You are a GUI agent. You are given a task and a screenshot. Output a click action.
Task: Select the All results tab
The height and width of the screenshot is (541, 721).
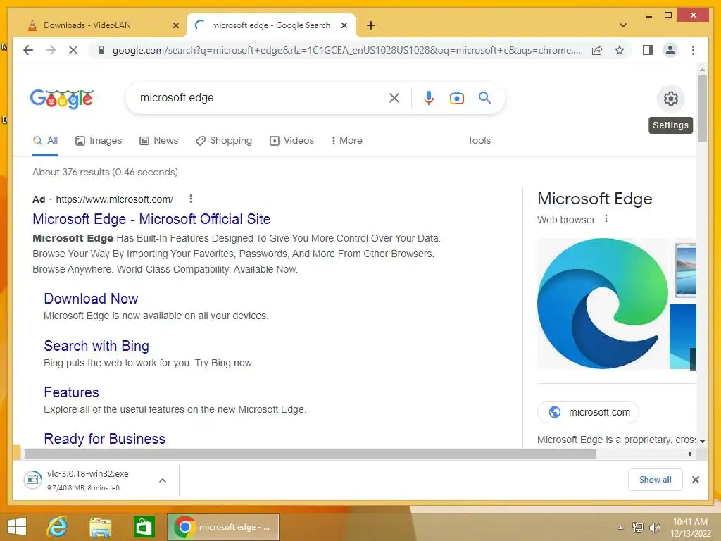click(x=45, y=141)
